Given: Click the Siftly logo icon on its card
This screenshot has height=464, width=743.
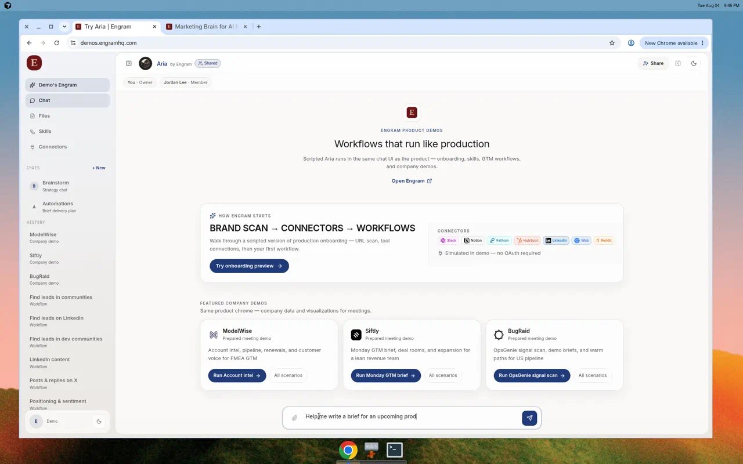Looking at the screenshot, I should point(356,335).
